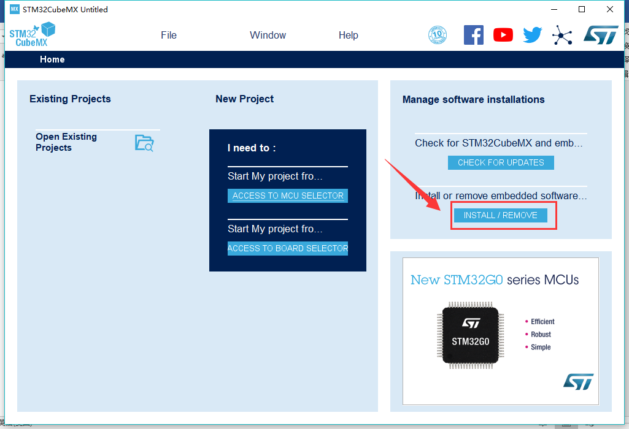The image size is (629, 429).
Task: Click the 'Efficient' bullet text
Action: [x=542, y=322]
